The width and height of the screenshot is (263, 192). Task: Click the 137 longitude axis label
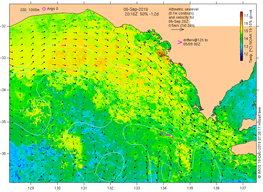243,188
